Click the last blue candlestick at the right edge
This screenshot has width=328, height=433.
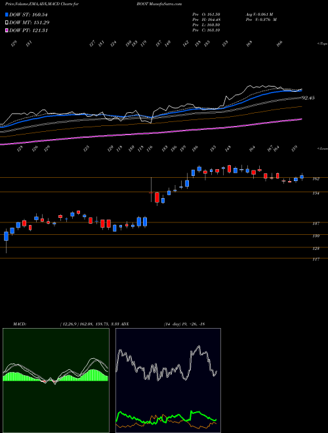pos(302,177)
